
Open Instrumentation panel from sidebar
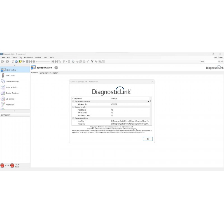[x=15, y=87]
